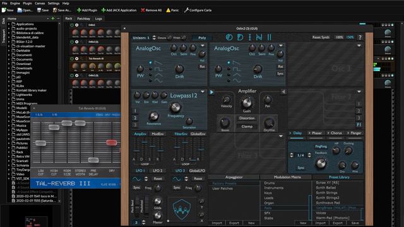Open the Engine menu
404x227 pixels.
[x=15, y=3]
